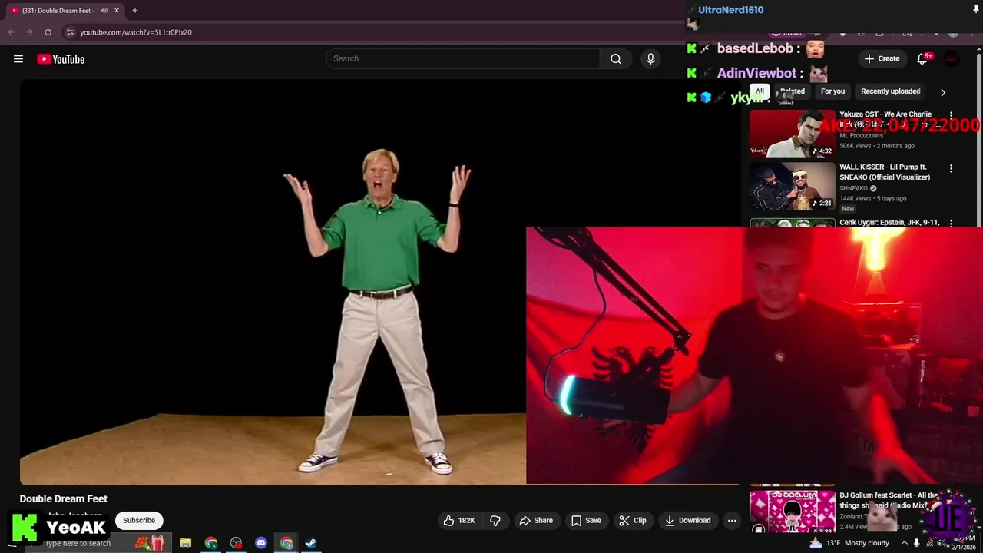Viewport: 983px width, 553px height.
Task: Click the Clip button
Action: tap(633, 521)
